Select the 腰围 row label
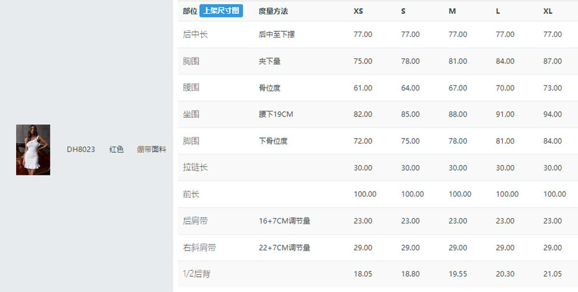 tap(191, 88)
